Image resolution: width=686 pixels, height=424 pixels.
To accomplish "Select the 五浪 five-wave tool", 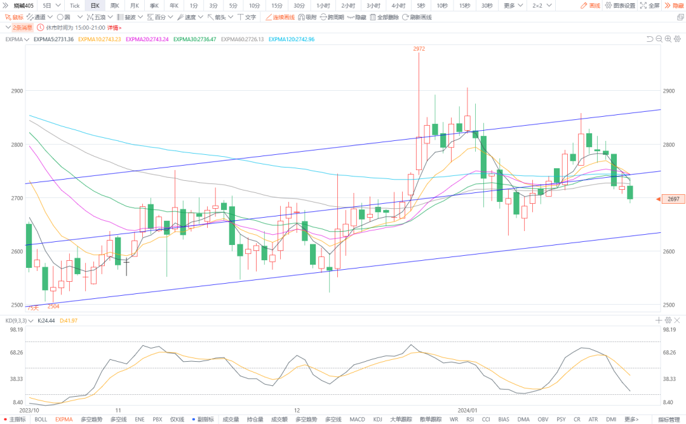I will (97, 17).
